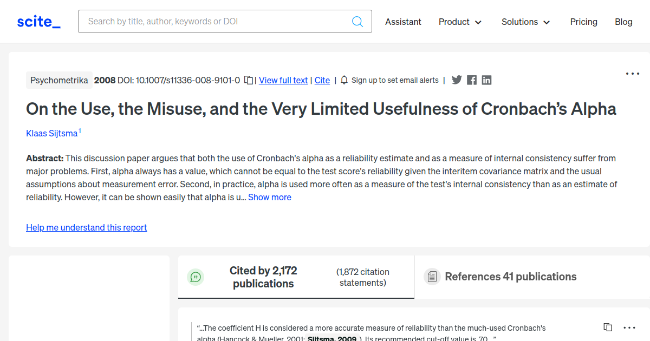Share the paper on Facebook
The width and height of the screenshot is (650, 341).
[x=471, y=80]
